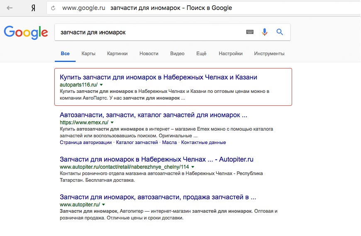Click the blue search magnifier icon
Viewport: 361px width, 236px height.
tap(280, 32)
